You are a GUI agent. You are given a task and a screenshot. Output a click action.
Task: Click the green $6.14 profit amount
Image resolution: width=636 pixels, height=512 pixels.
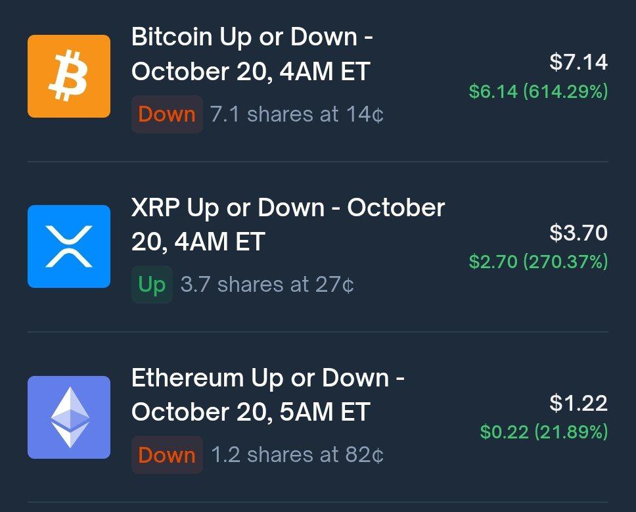click(493, 92)
